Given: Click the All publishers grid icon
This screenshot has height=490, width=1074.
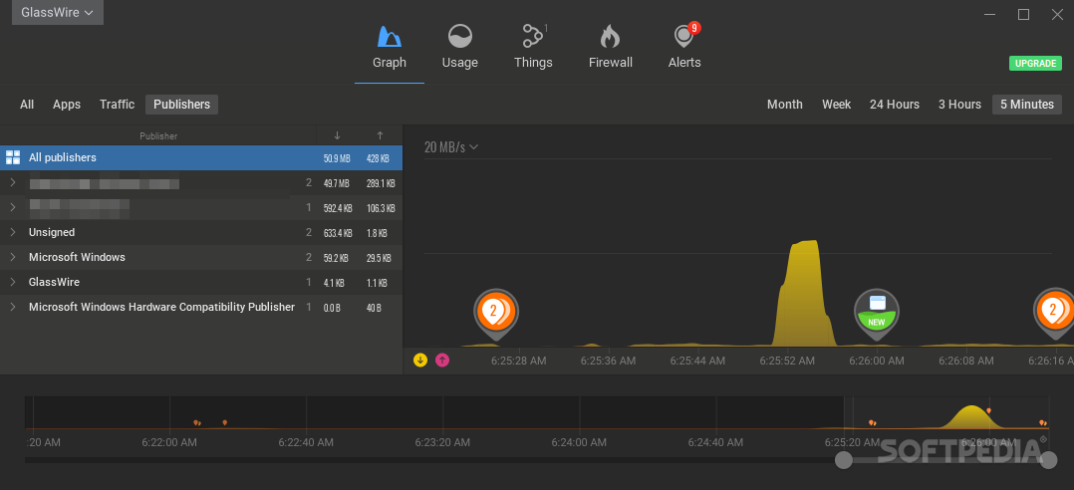Looking at the screenshot, I should click(x=13, y=158).
